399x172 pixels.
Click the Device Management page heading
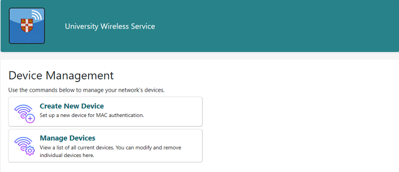(61, 76)
